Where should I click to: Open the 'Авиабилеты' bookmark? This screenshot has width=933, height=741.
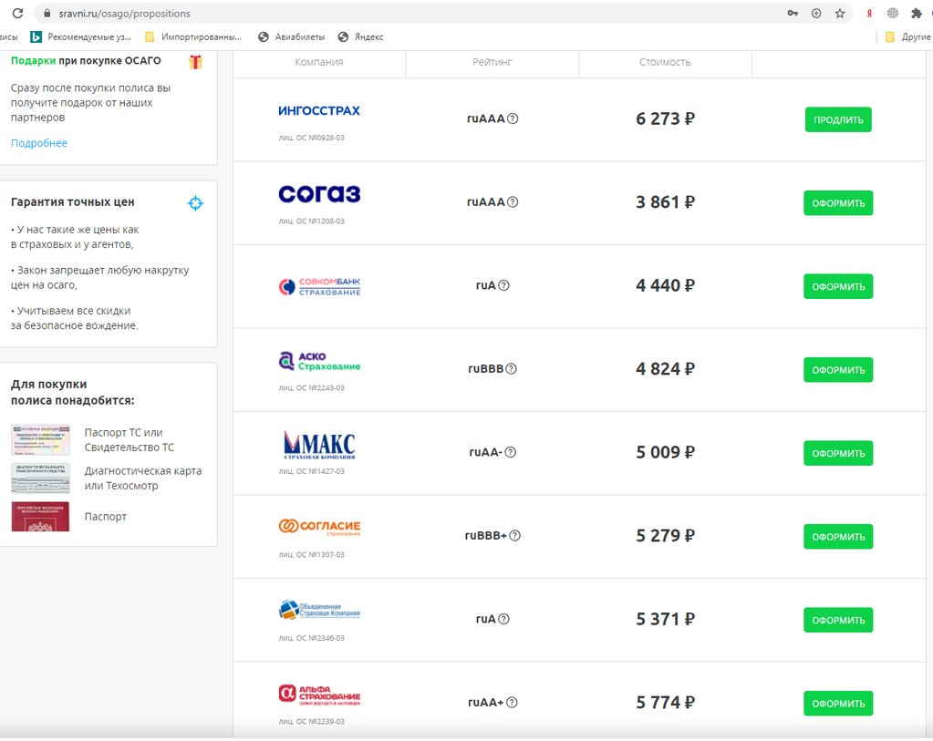(x=292, y=36)
